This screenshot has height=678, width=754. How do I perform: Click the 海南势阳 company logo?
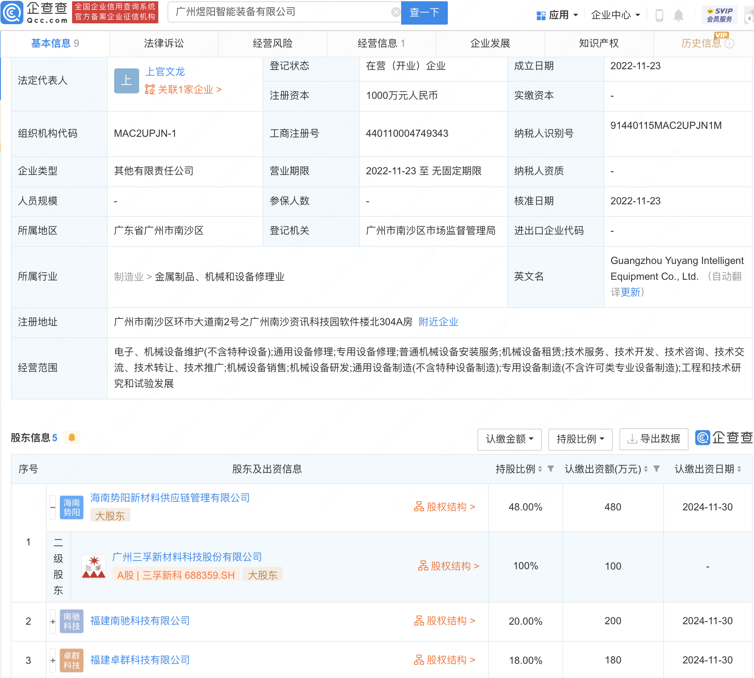point(72,507)
